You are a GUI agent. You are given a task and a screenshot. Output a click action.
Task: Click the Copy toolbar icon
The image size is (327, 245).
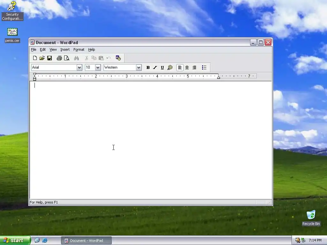(94, 58)
